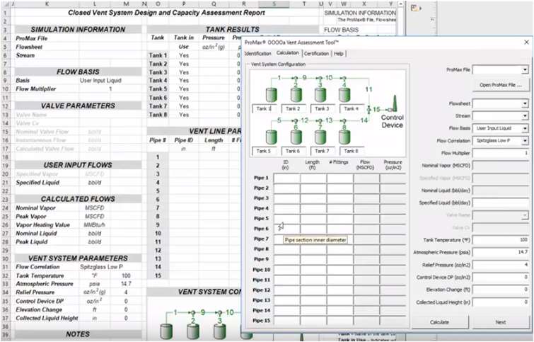Select Flow Multiplier value 1 in spreadsheet
534x342 pixels.
pos(110,89)
